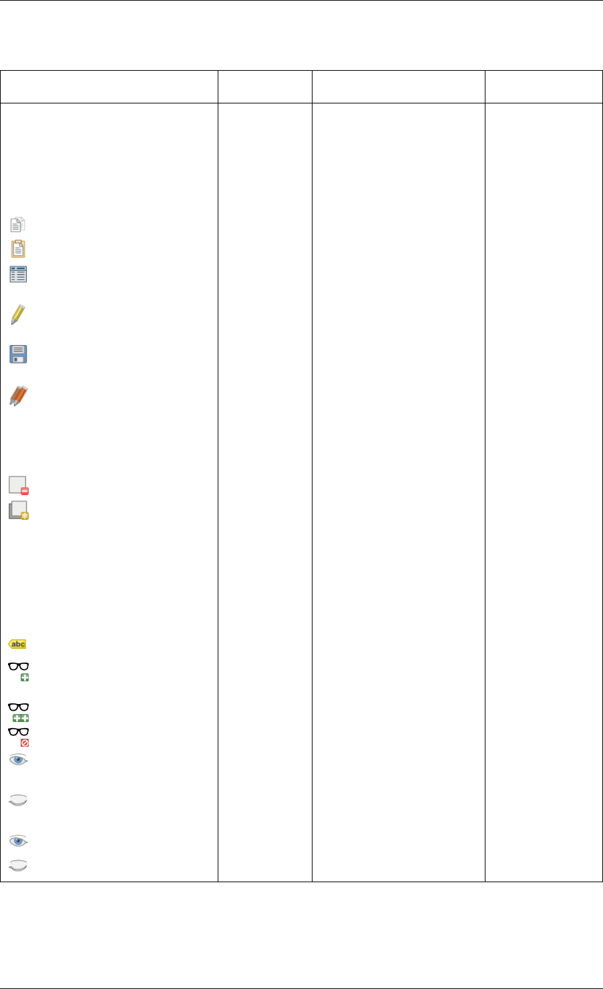
Task: Click the glasses icon with single green plus
Action: click(19, 672)
